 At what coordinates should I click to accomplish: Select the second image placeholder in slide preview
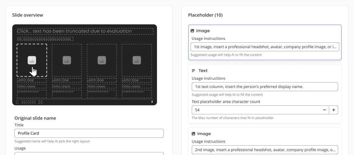[67, 60]
